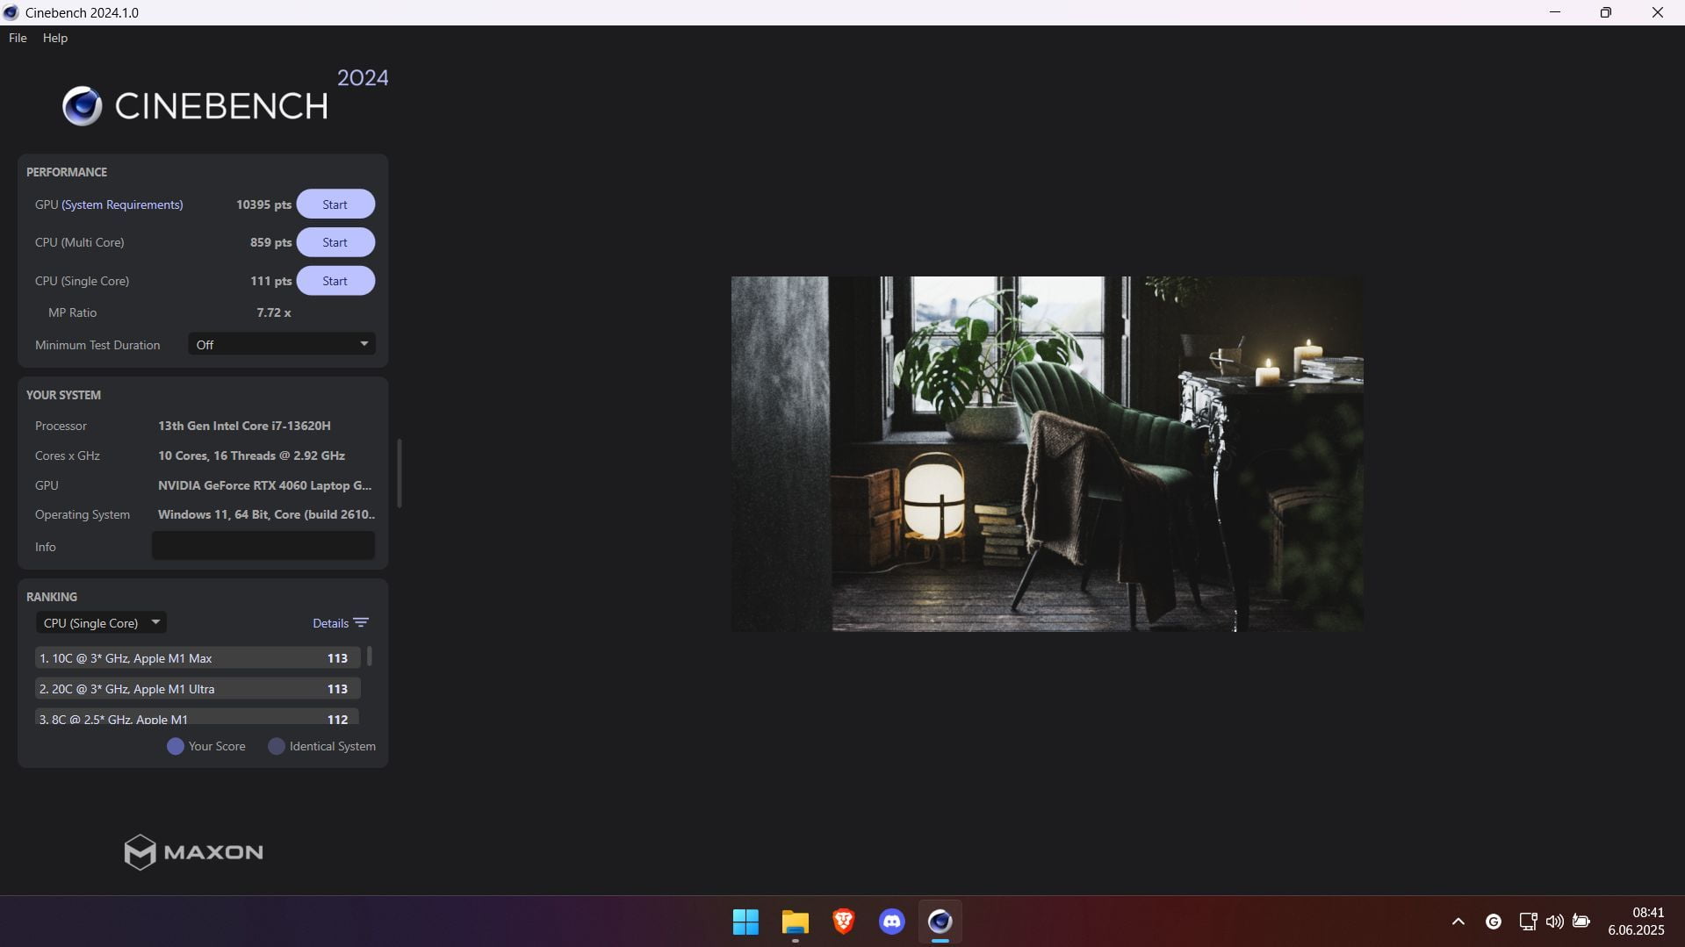This screenshot has width=1685, height=947.
Task: Click the Maxon logo
Action: pos(193,852)
